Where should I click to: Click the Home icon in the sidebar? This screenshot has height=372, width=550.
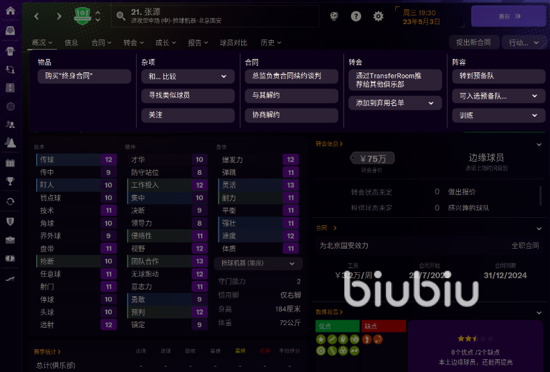pyautogui.click(x=10, y=11)
